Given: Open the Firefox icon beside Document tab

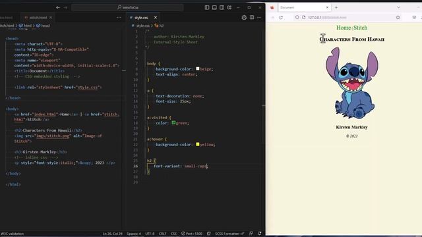Looking at the screenshot, I should click(x=272, y=7).
